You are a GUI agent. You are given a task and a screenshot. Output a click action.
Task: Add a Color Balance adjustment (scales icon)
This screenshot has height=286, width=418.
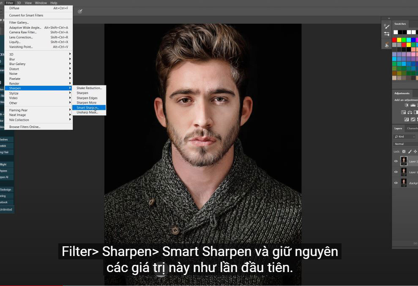coord(410,112)
